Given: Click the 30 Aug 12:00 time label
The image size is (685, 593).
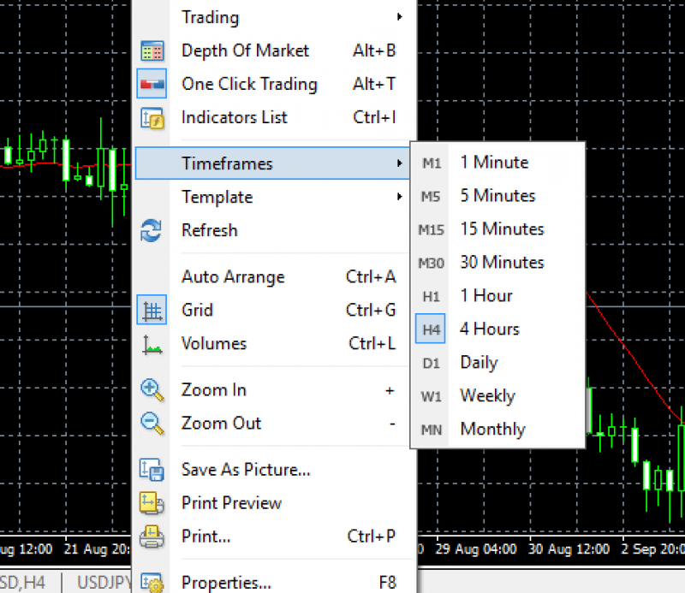Looking at the screenshot, I should (569, 549).
